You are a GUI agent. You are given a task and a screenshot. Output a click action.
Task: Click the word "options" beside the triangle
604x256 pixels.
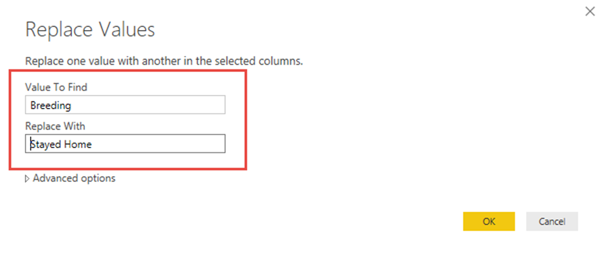pos(96,178)
